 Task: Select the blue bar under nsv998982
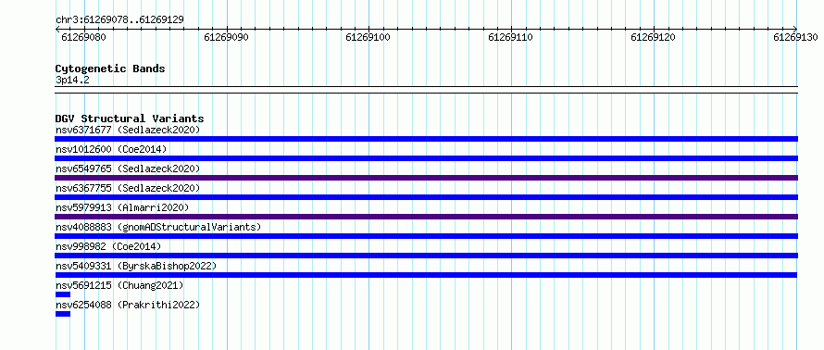pyautogui.click(x=426, y=256)
